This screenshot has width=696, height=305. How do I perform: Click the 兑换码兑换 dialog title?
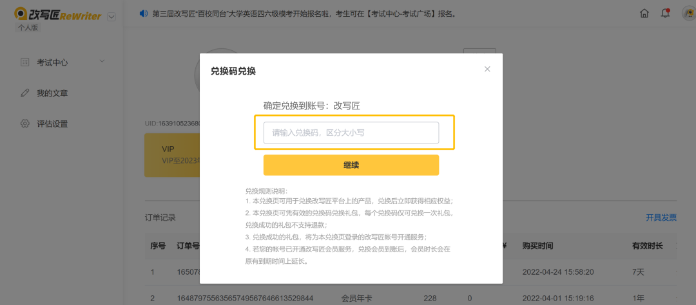point(233,71)
